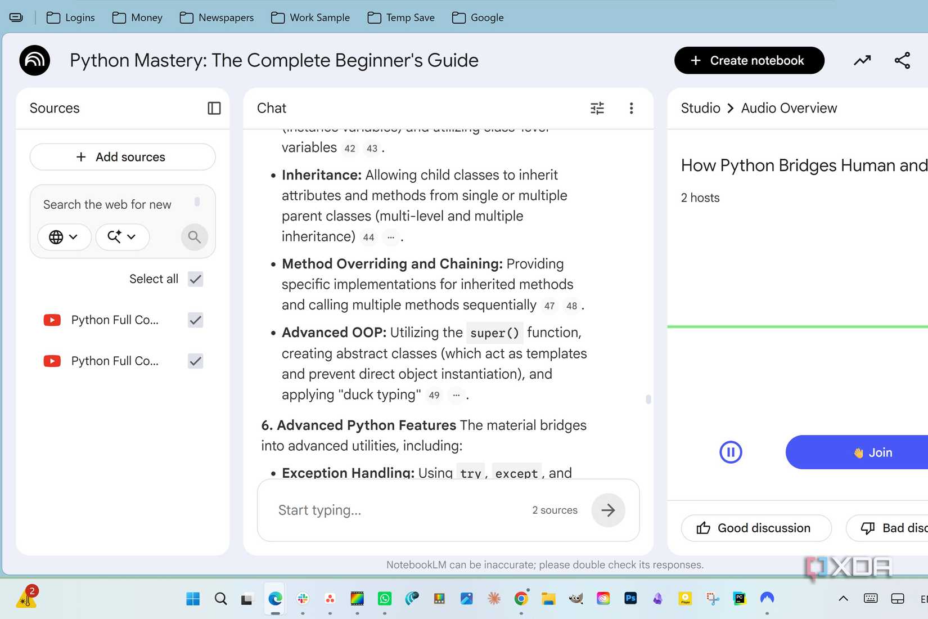Open notebook analytics trend icon

click(x=862, y=60)
